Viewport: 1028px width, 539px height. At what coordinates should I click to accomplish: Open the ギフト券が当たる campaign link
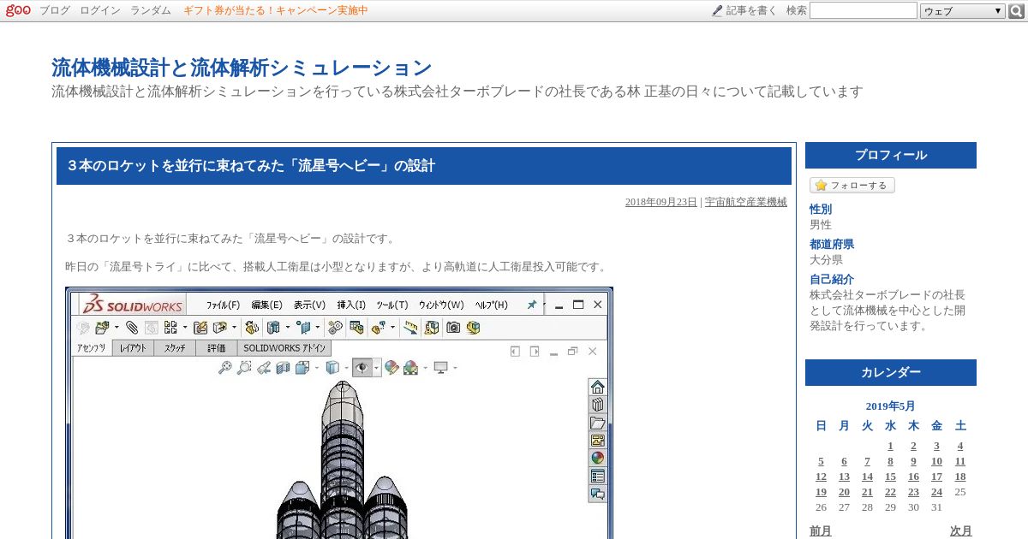click(x=276, y=10)
